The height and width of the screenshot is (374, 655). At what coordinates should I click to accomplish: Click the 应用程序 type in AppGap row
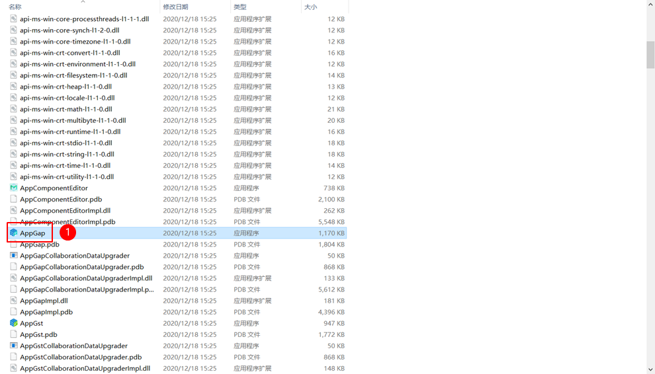pyautogui.click(x=246, y=233)
